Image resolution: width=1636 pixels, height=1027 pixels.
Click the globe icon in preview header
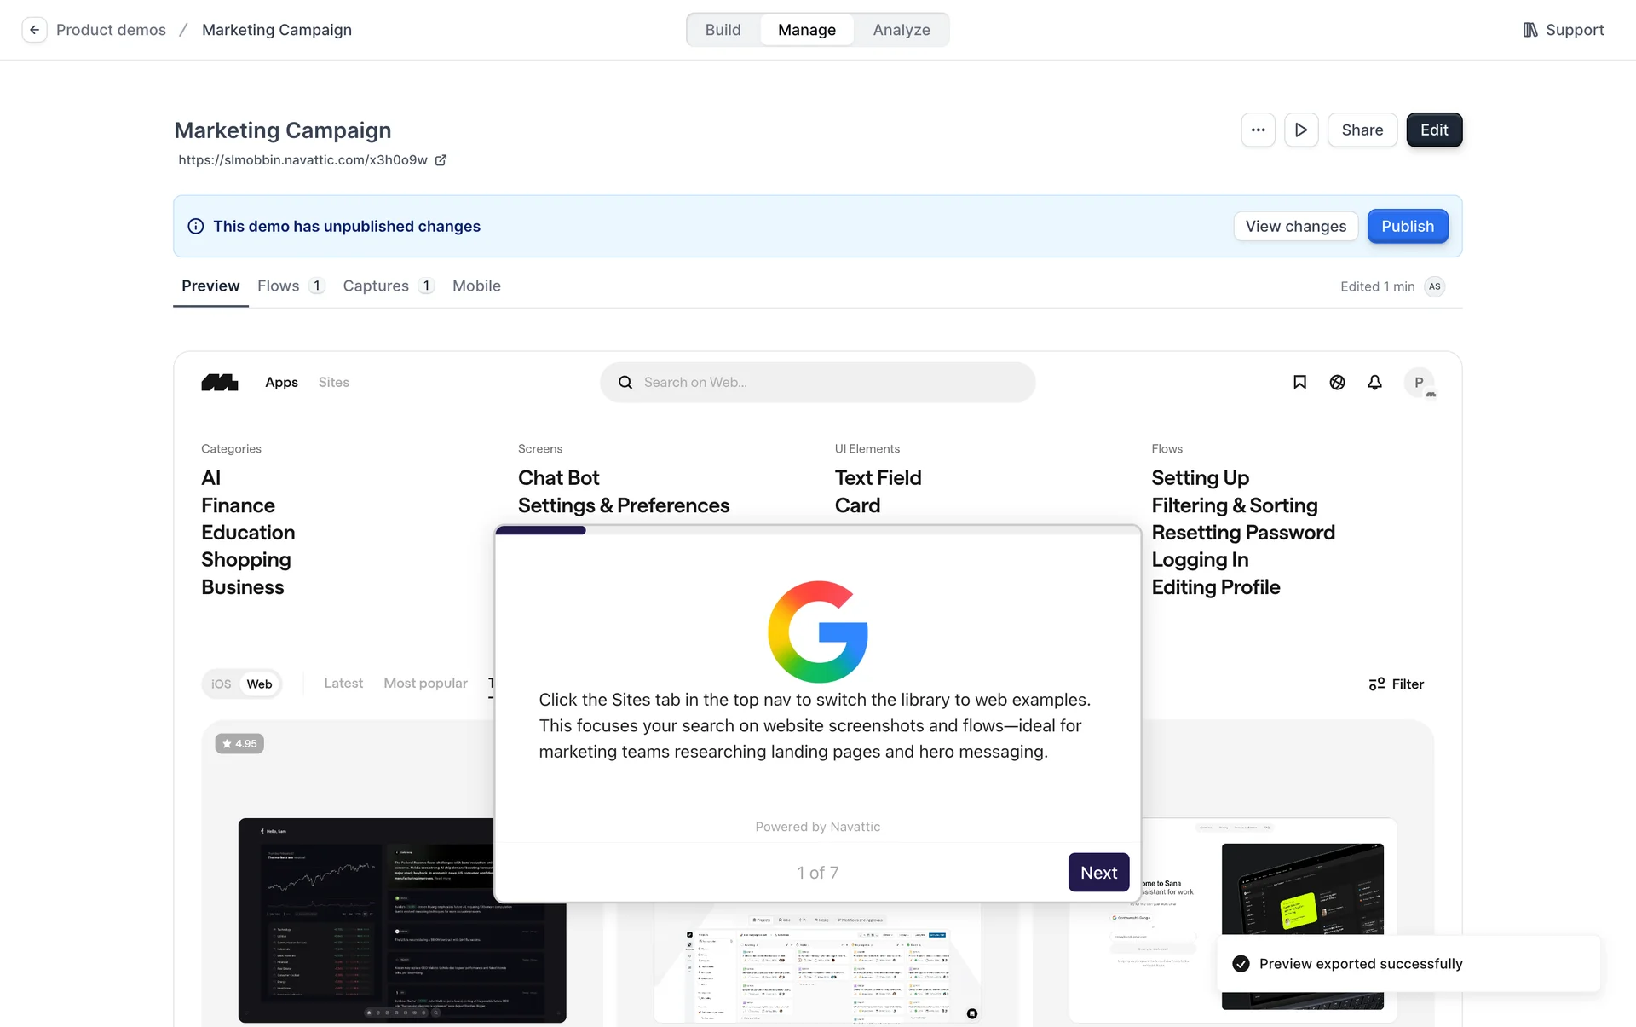pos(1337,383)
